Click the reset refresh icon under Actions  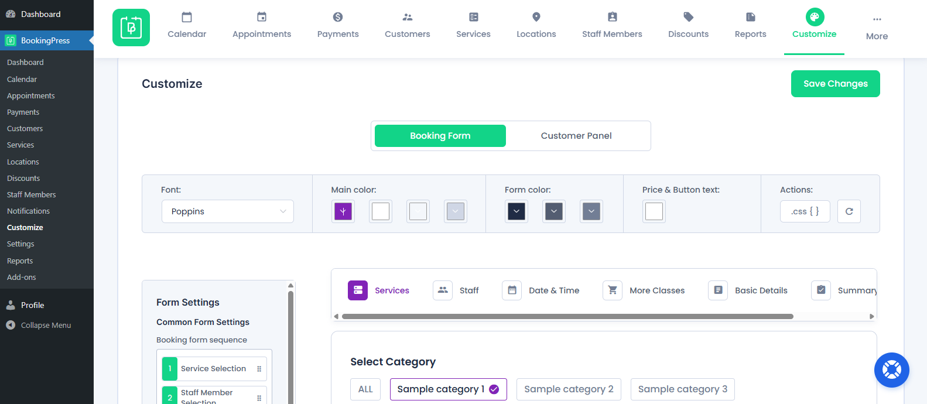coord(849,211)
